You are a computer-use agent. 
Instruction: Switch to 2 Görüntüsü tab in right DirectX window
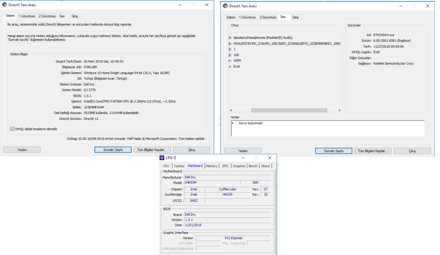click(268, 18)
